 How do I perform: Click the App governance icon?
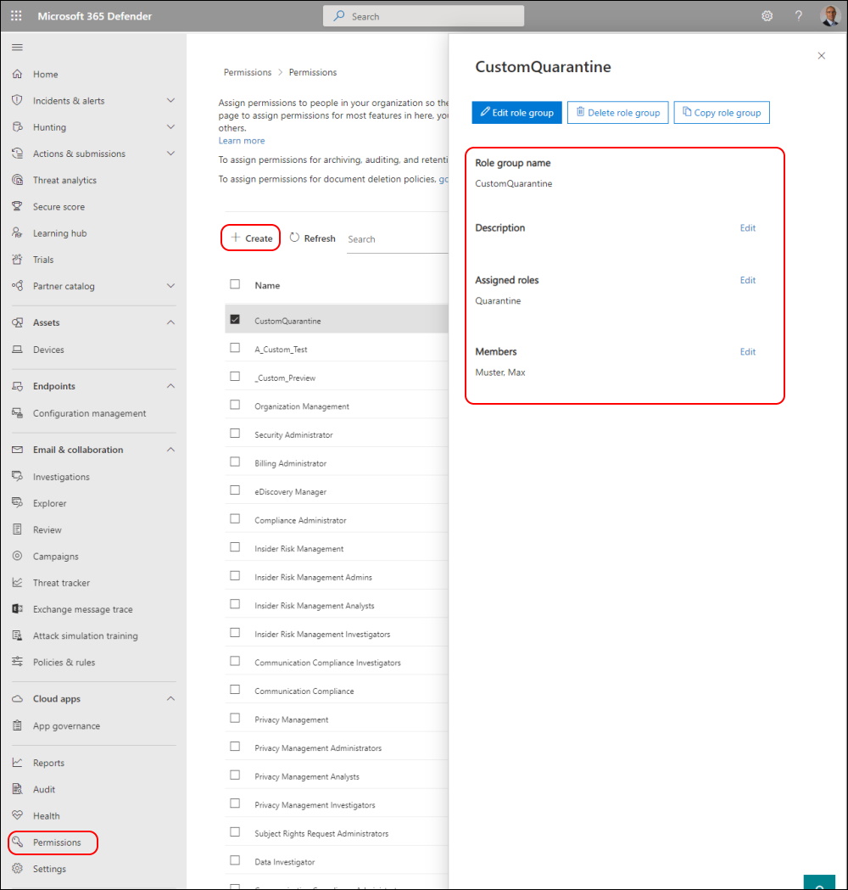18,725
